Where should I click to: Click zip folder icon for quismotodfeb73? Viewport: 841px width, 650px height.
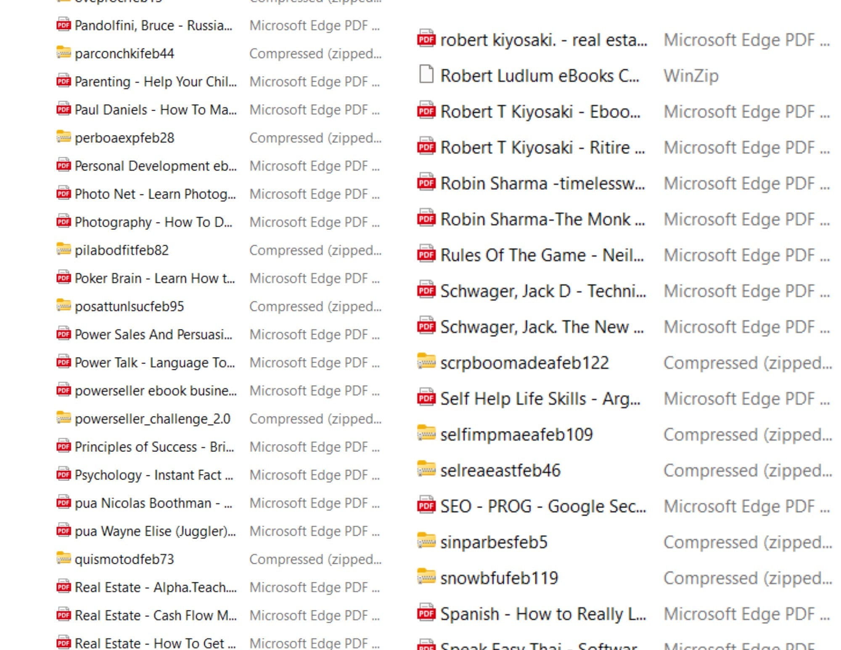(63, 559)
